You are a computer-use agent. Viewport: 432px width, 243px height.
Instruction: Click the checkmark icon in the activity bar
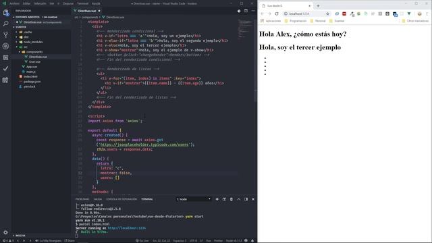pyautogui.click(x=6, y=69)
